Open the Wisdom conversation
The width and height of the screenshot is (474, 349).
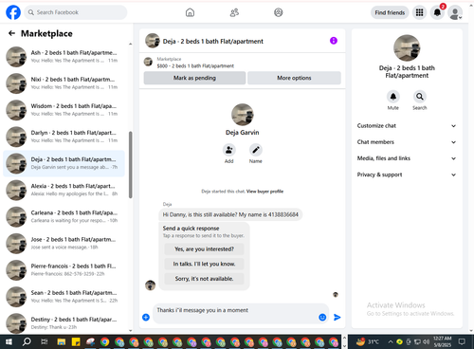[x=64, y=110]
